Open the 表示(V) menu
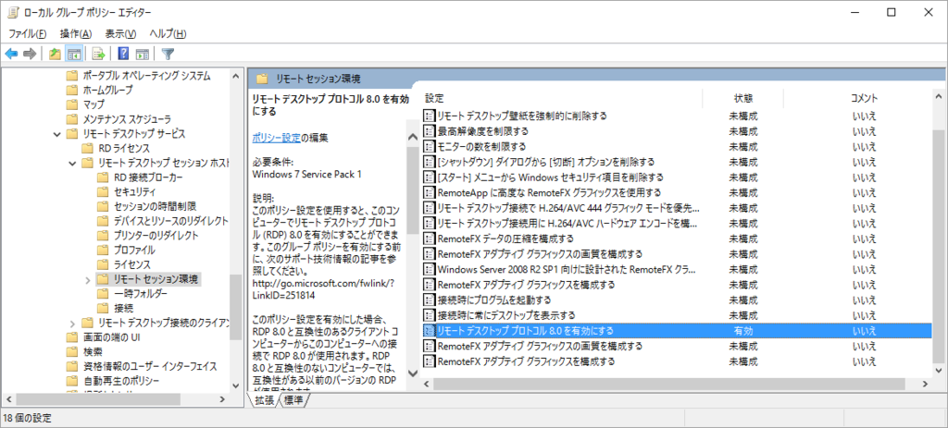This screenshot has height=428, width=948. tap(120, 33)
